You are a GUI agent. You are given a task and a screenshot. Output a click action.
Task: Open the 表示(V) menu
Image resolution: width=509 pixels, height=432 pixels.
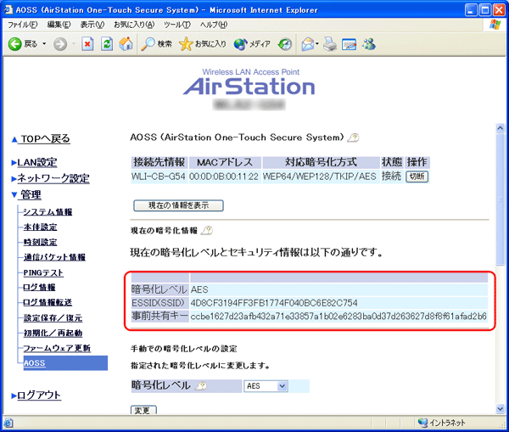pos(92,25)
